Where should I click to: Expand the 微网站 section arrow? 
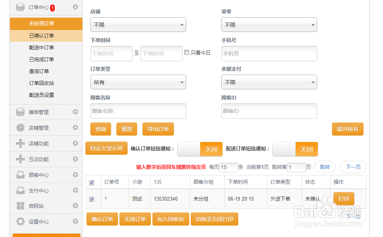(75, 206)
